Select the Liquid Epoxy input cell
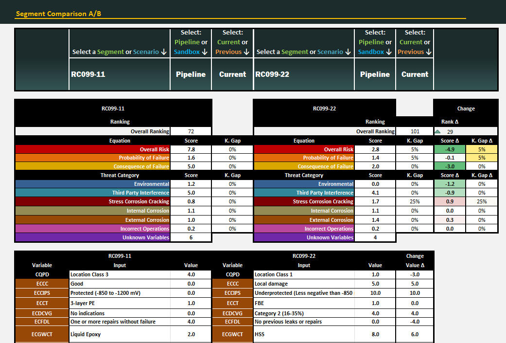Image resolution: width=506 pixels, height=343 pixels. [119, 334]
